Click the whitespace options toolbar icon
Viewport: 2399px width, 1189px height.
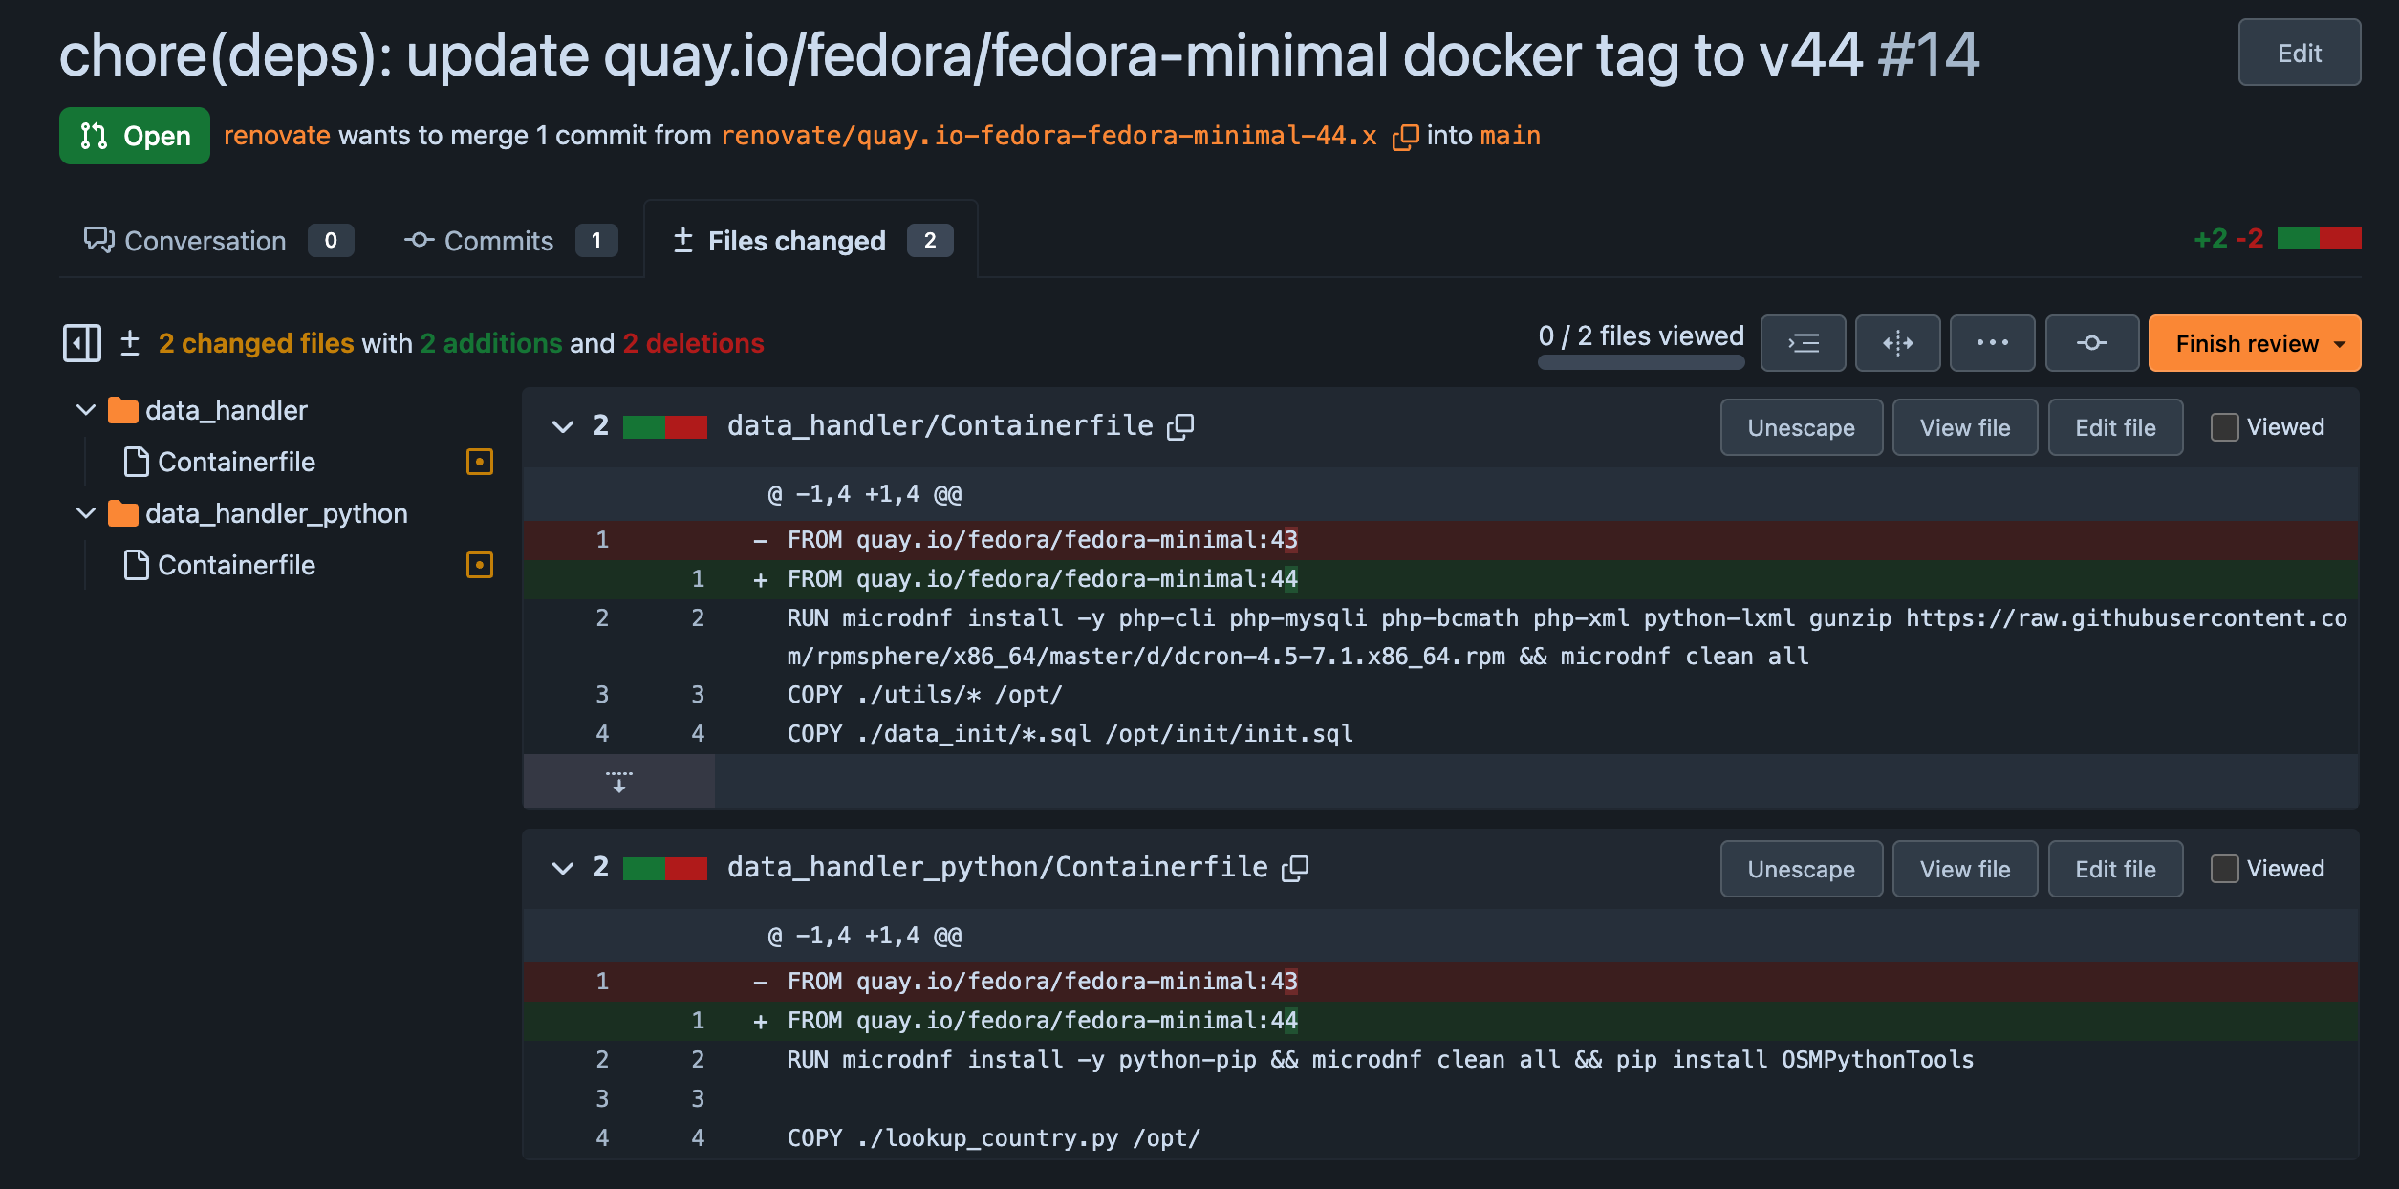(x=1803, y=343)
